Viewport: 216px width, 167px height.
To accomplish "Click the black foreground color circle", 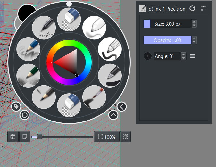I will point(26,13).
